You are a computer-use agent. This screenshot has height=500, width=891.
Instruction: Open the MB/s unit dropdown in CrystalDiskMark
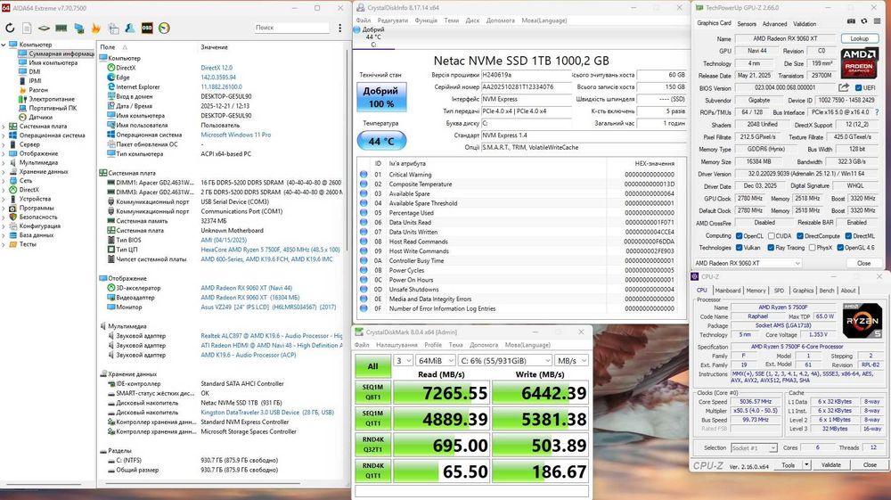point(571,361)
